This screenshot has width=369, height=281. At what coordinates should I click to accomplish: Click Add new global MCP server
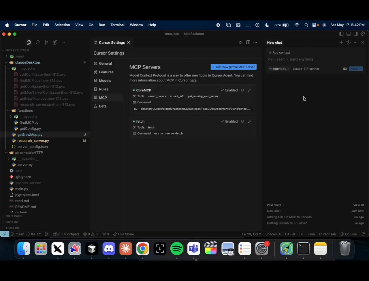pyautogui.click(x=234, y=67)
